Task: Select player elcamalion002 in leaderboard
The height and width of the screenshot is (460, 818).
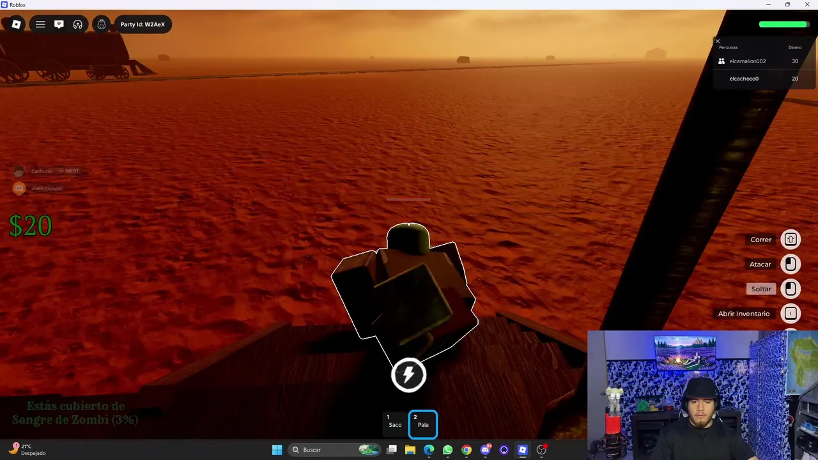Action: (748, 61)
